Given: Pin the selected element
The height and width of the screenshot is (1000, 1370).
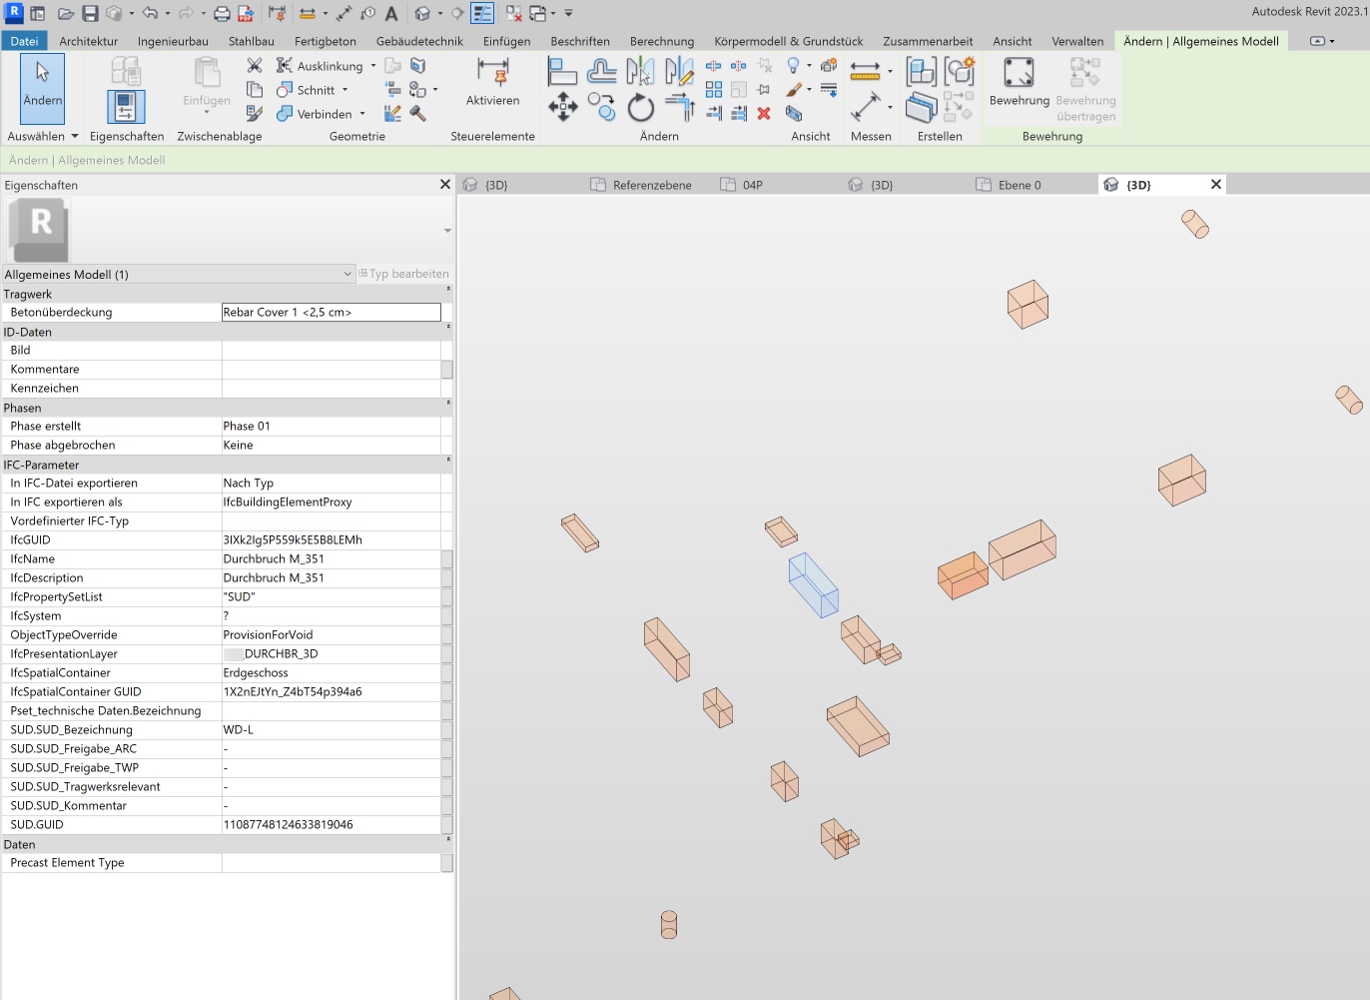Looking at the screenshot, I should click(x=764, y=90).
